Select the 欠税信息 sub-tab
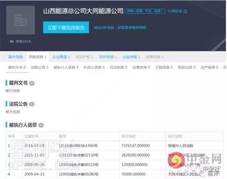The height and width of the screenshot is (179, 227). pyautogui.click(x=164, y=67)
